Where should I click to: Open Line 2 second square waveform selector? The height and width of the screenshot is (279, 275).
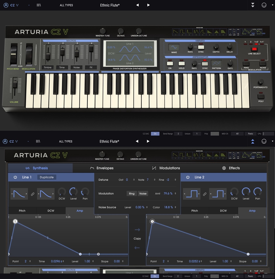click(218, 194)
